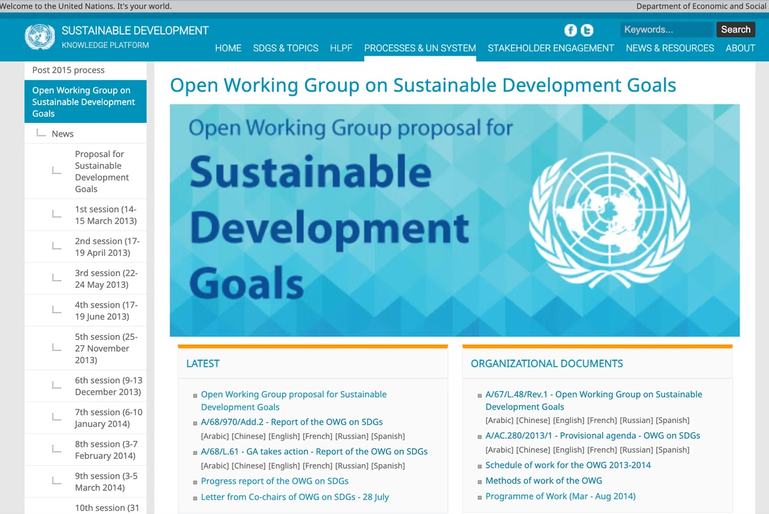Open NEWS & RESOURCES menu
This screenshot has width=769, height=514.
670,48
